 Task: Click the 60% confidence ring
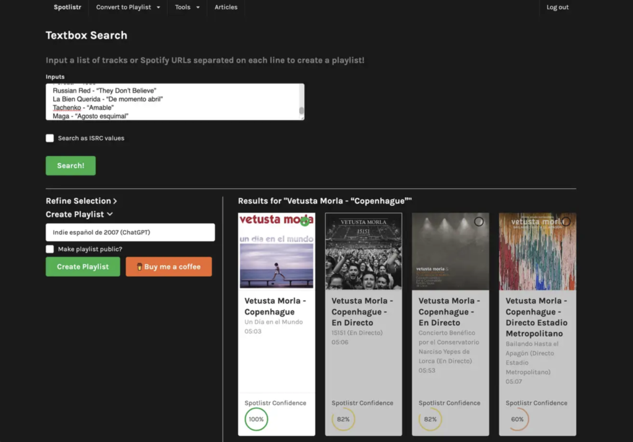[517, 419]
